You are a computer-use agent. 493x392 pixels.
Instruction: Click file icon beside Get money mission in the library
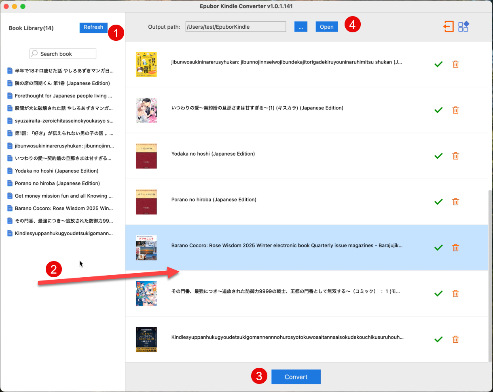pyautogui.click(x=10, y=196)
